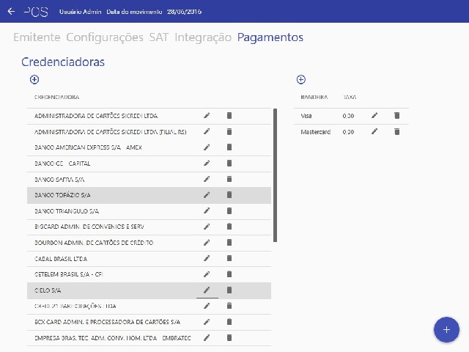Edit the Visa bandeira
Screen dimensions: 469x352
374,116
